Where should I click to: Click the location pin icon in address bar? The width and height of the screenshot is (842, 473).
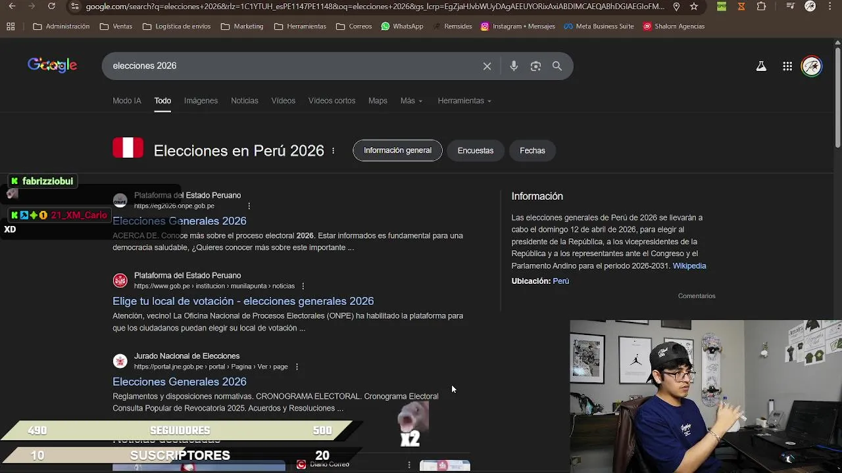pos(676,7)
